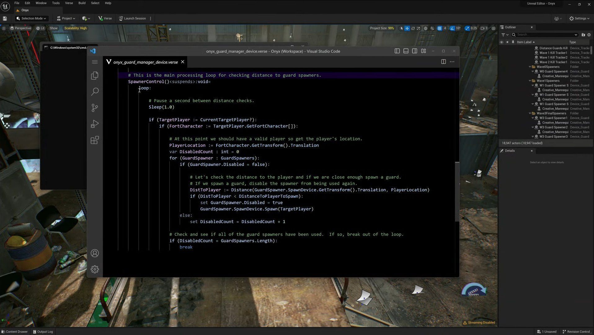Open VS Code Explorer icon in activity bar

(x=95, y=76)
